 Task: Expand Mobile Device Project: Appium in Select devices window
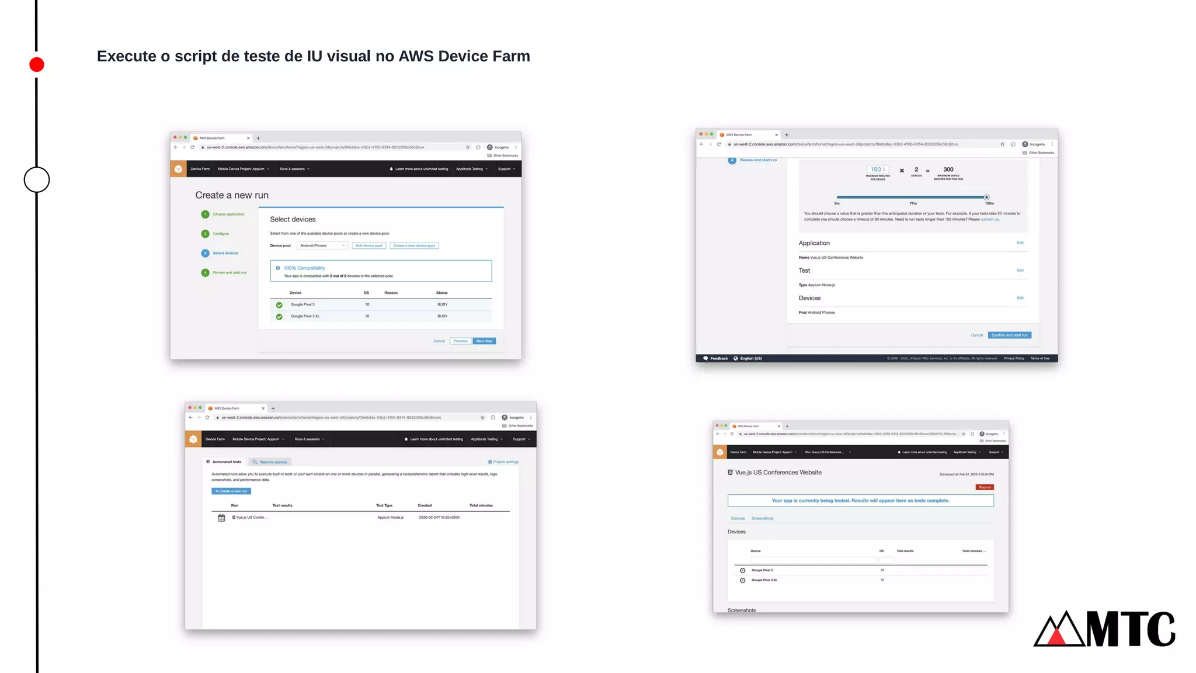coord(244,169)
